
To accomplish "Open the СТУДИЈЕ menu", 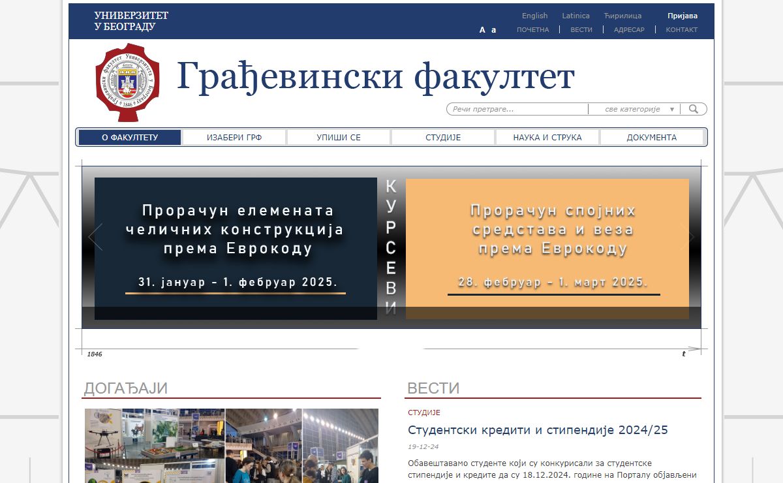I will click(x=443, y=137).
